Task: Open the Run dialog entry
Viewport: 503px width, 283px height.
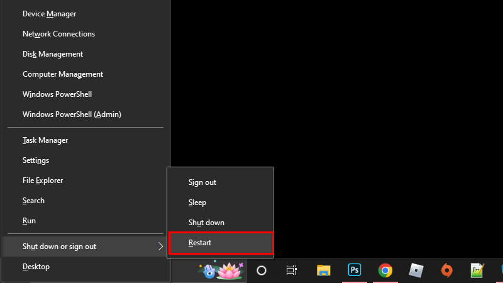Action: coord(86,221)
